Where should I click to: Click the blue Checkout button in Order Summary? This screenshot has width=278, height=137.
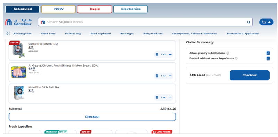click(x=250, y=75)
